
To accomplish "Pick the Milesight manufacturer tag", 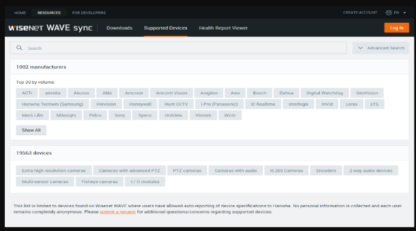I will tap(66, 115).
